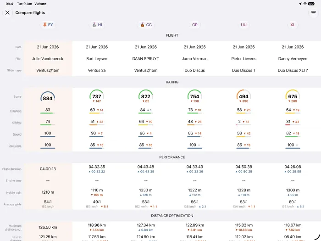321x241 pixels.
Task: Open the 494 score gauge
Action: pyautogui.click(x=244, y=96)
